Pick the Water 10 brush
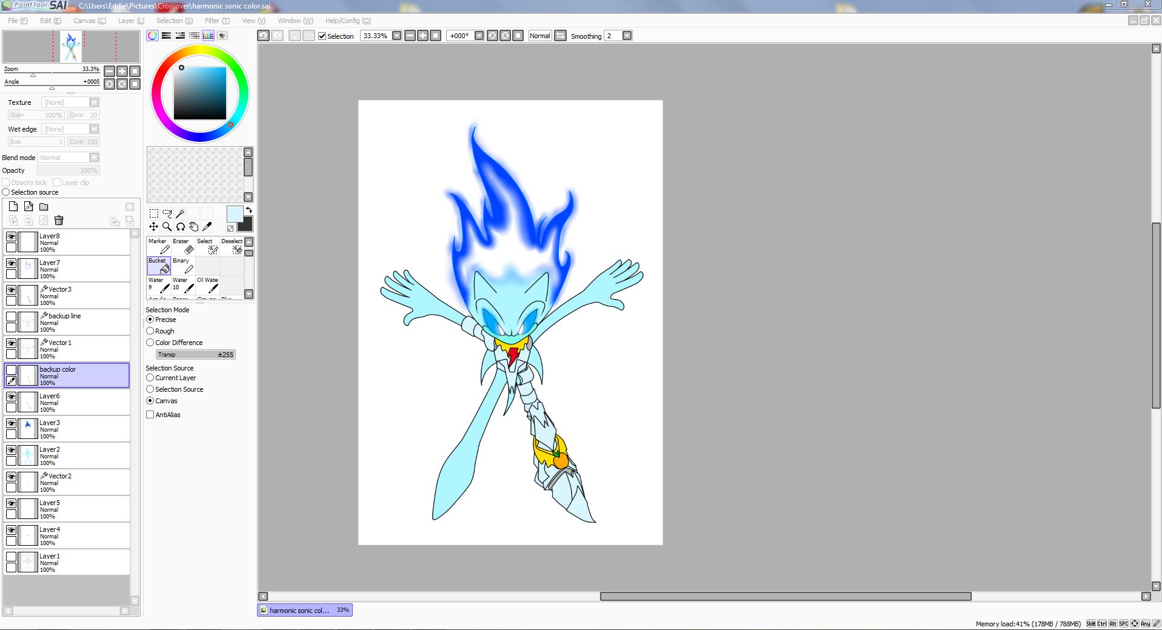 tap(183, 285)
